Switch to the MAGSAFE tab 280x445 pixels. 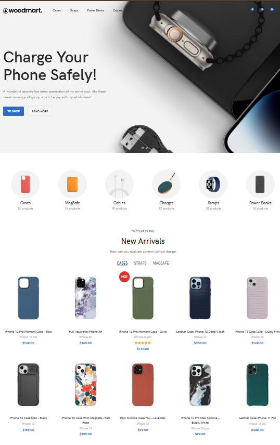tap(161, 263)
